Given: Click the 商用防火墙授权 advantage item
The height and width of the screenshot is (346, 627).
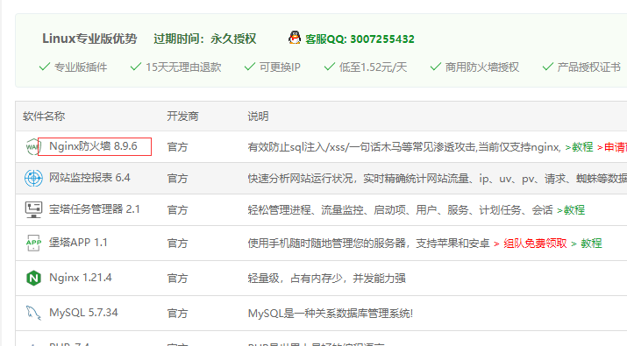Looking at the screenshot, I should point(474,67).
